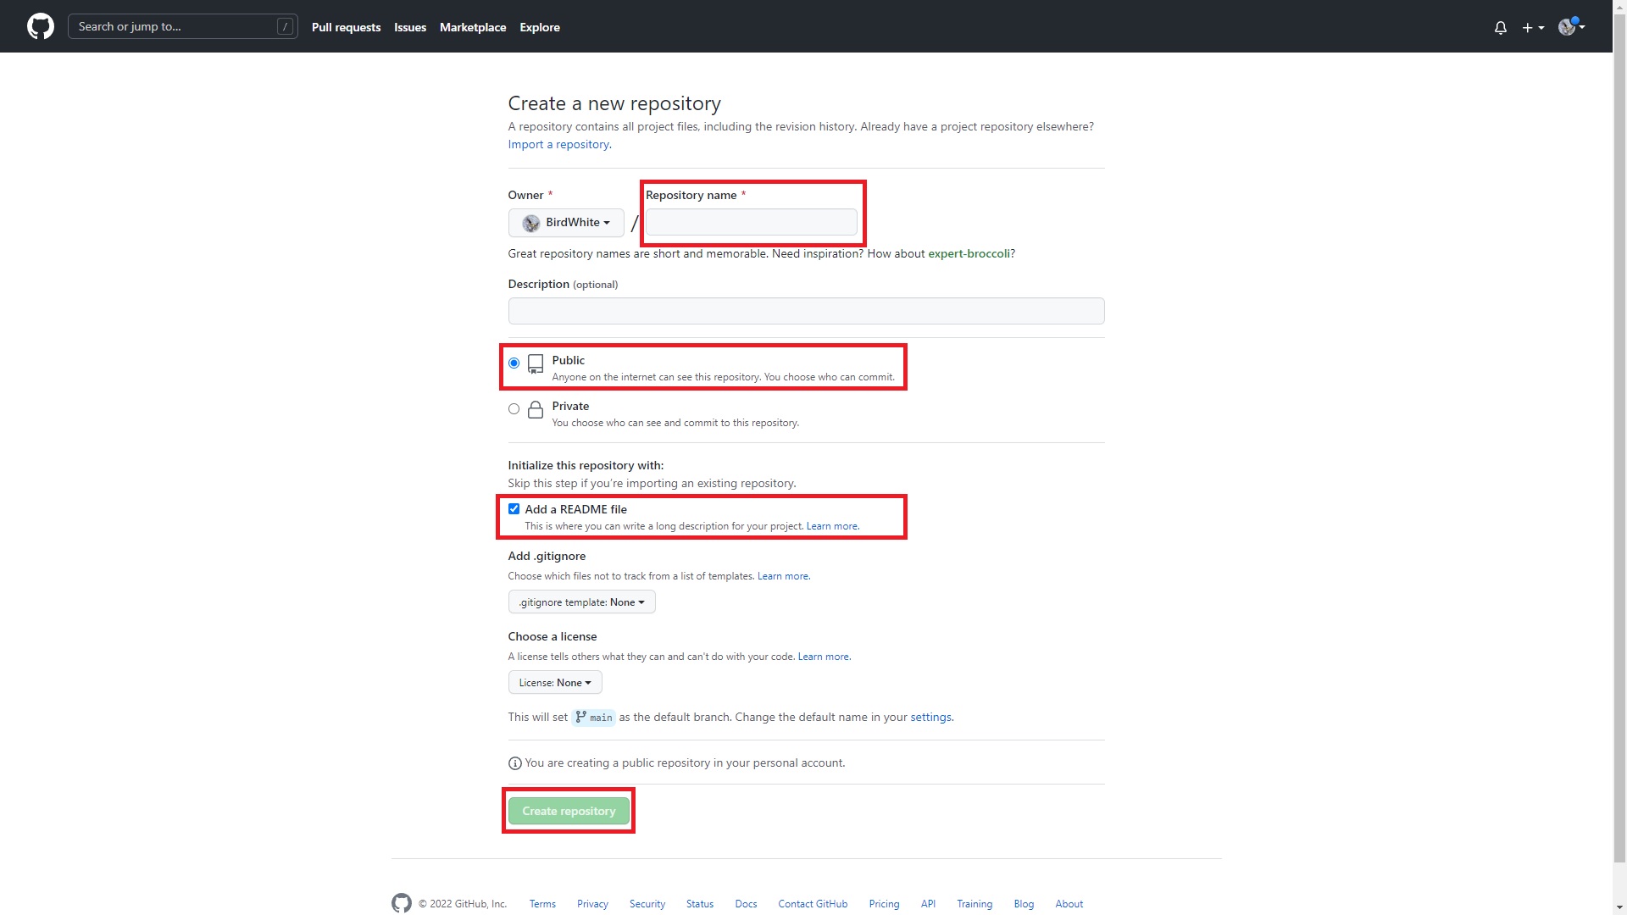Follow the Import a repository link
This screenshot has width=1627, height=915.
pyautogui.click(x=559, y=144)
